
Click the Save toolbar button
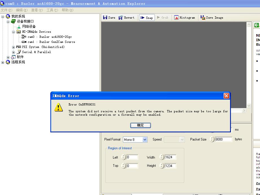pos(109,17)
